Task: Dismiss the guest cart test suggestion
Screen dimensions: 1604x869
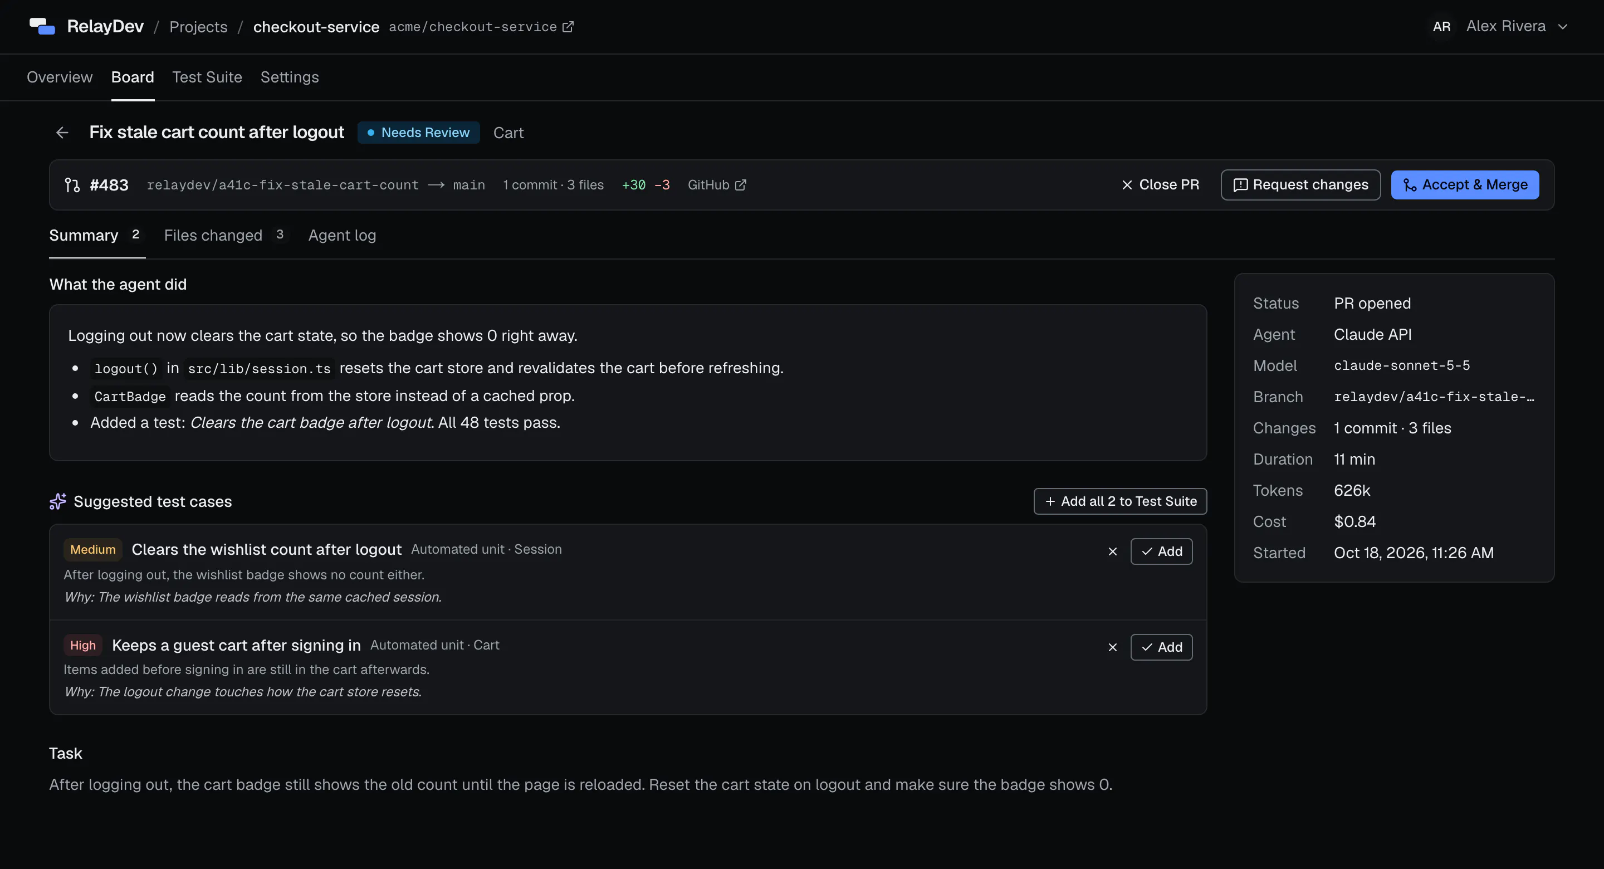Action: point(1113,647)
